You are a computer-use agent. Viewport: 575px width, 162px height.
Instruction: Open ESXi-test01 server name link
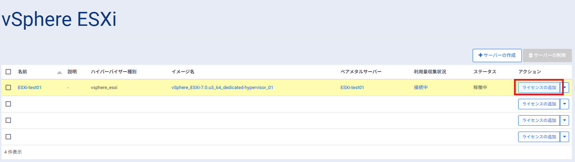coord(30,88)
